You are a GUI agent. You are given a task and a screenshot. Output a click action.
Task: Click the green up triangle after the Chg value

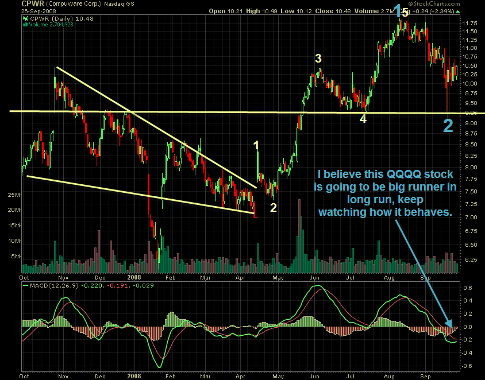coord(458,11)
